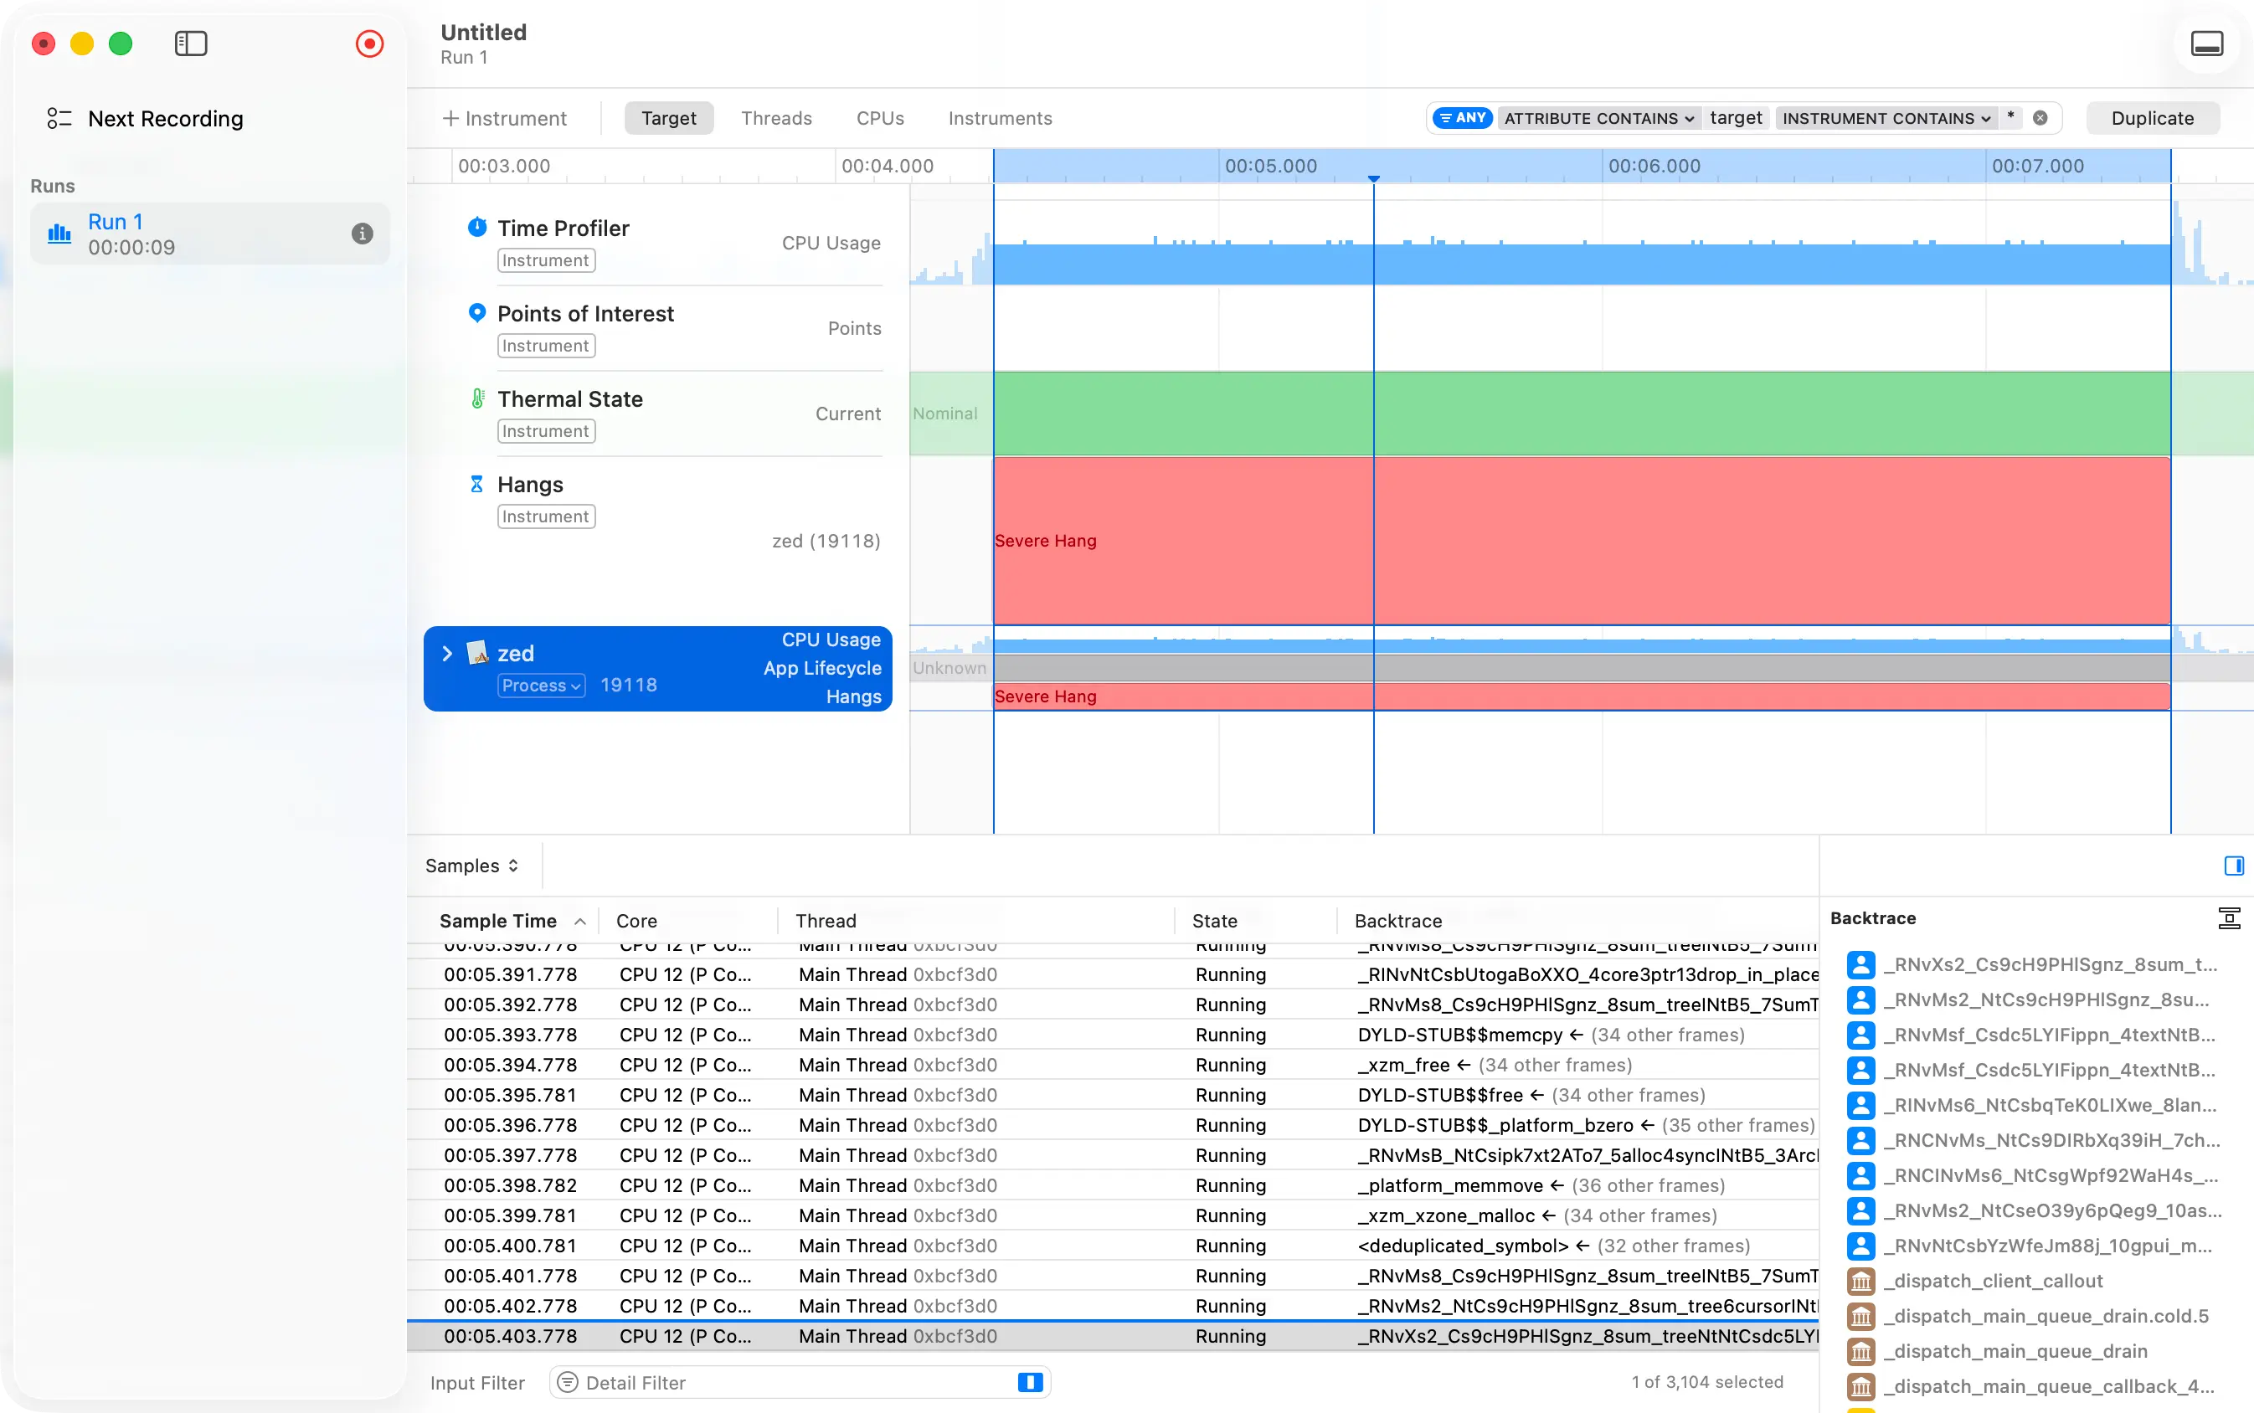Open the Process scope dropdown for zed
2254x1413 pixels.
tap(540, 685)
